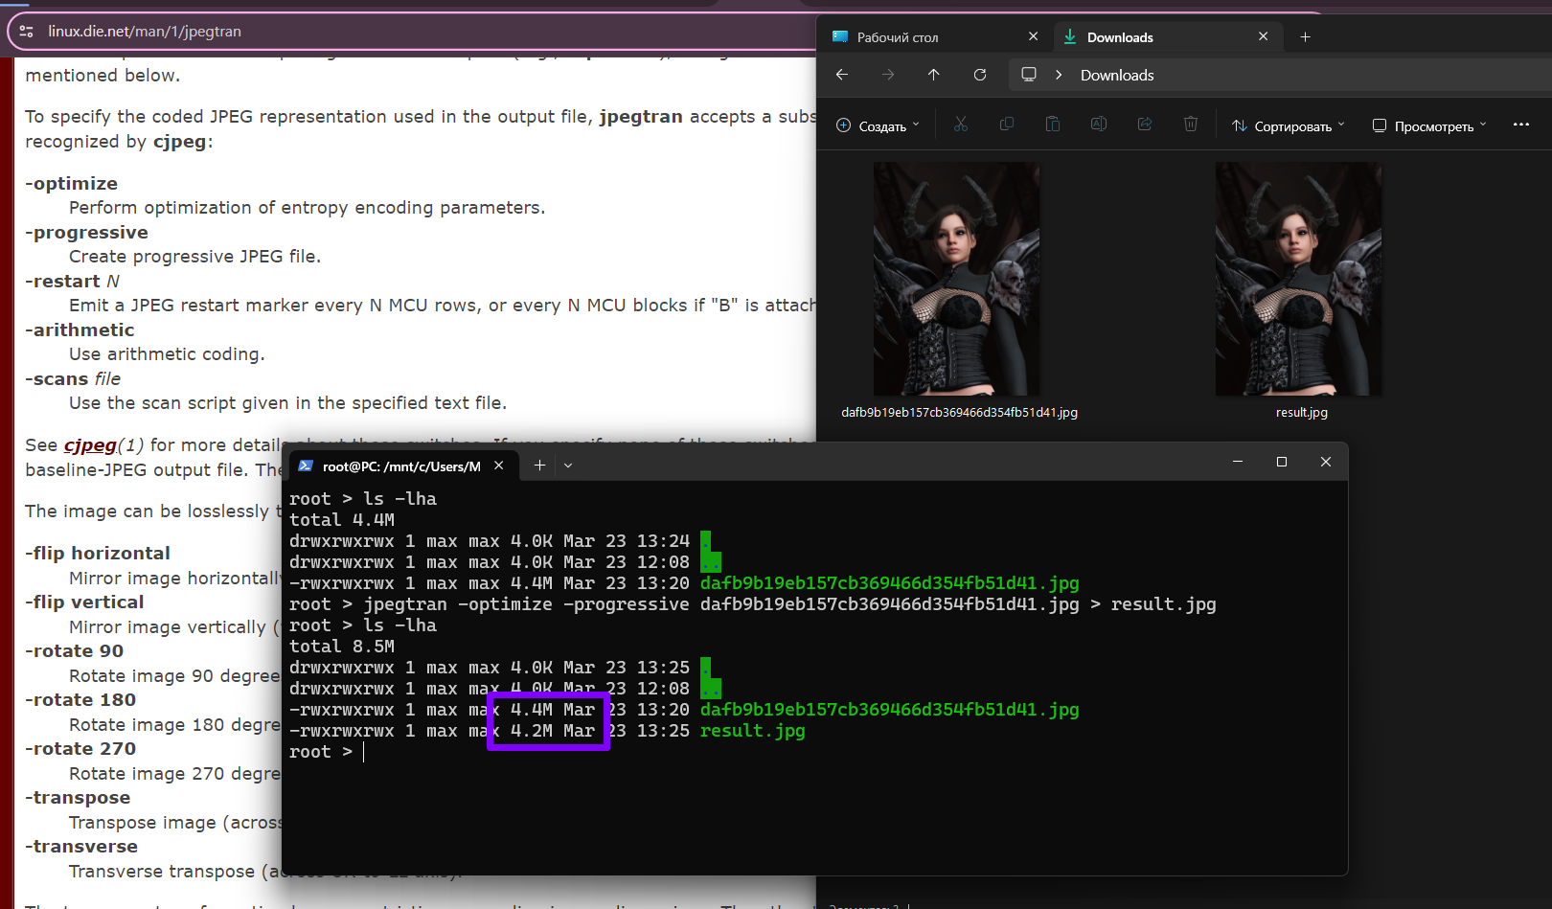
Task: Click the browser URL address field
Action: (383, 32)
